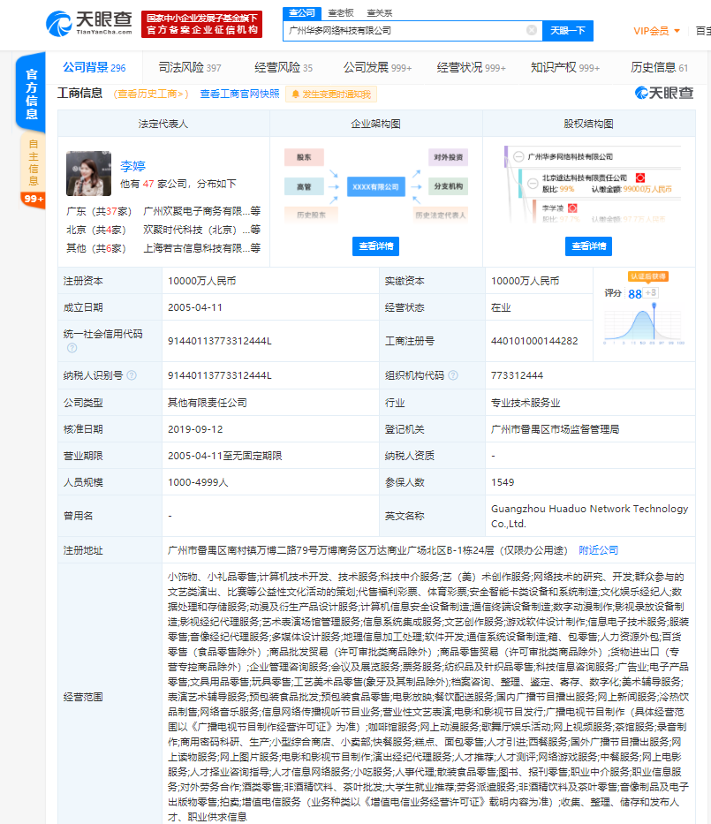Open the 欢聚时代科技（北京）...等 company link

click(x=201, y=230)
